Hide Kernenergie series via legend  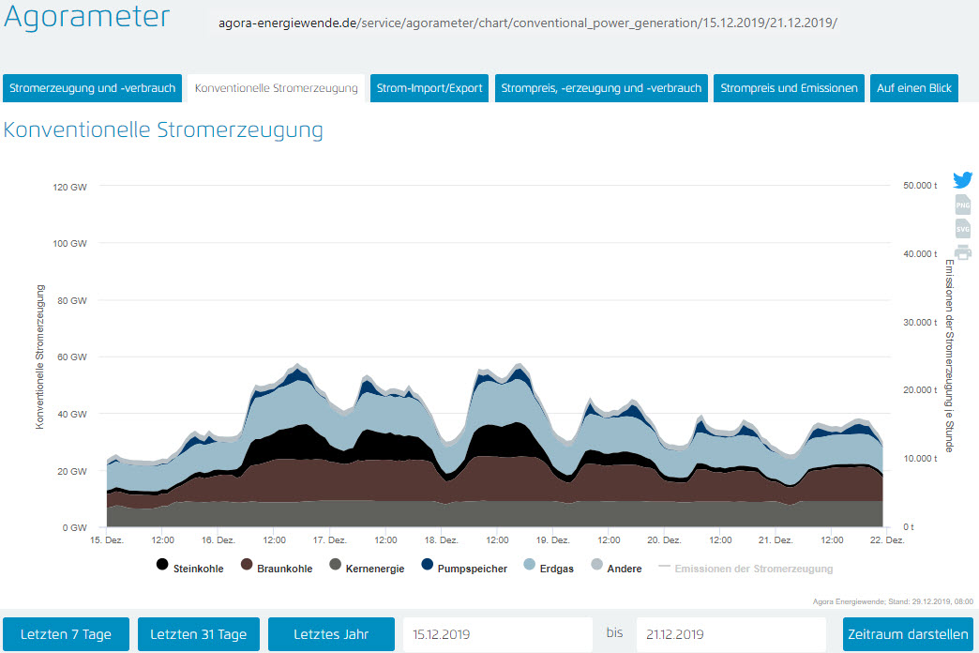click(364, 569)
